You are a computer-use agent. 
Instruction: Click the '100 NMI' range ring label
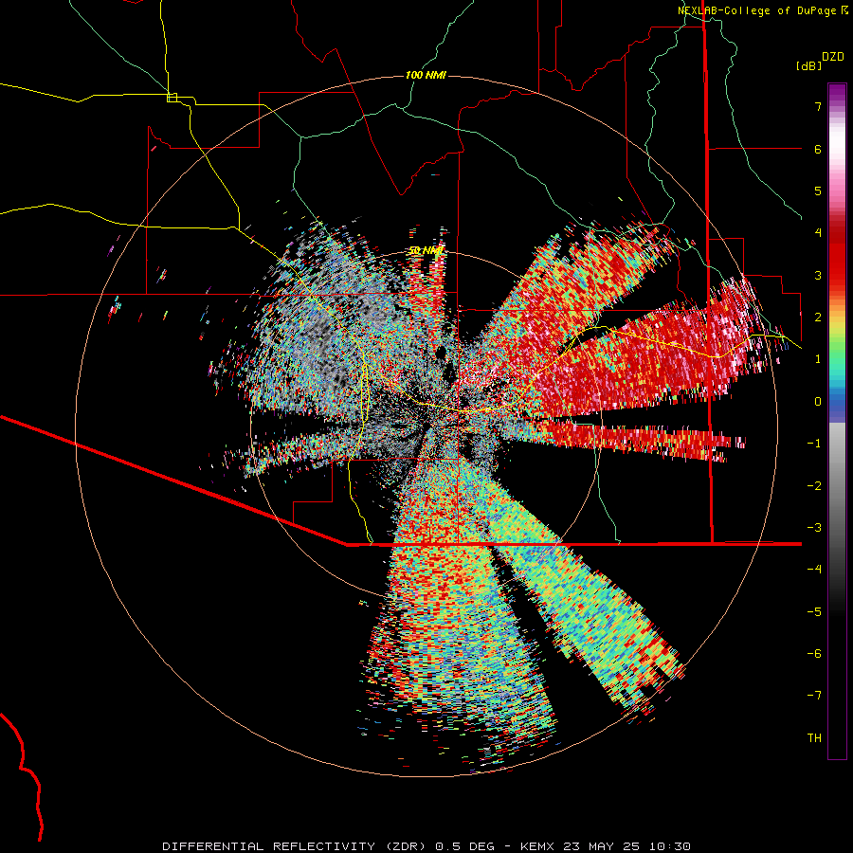[x=426, y=75]
